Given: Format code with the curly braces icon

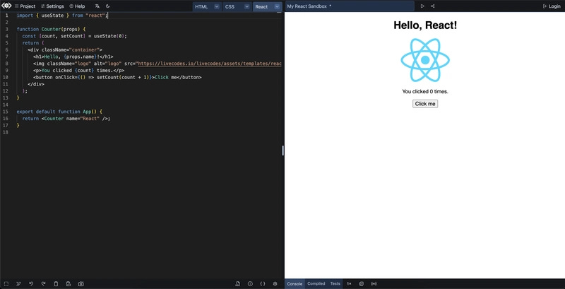Looking at the screenshot, I should pyautogui.click(x=263, y=284).
